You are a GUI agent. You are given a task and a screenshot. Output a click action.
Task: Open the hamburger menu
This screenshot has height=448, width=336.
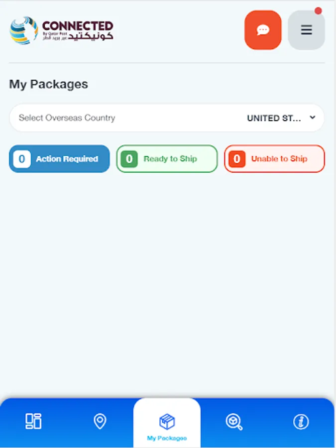pos(306,30)
